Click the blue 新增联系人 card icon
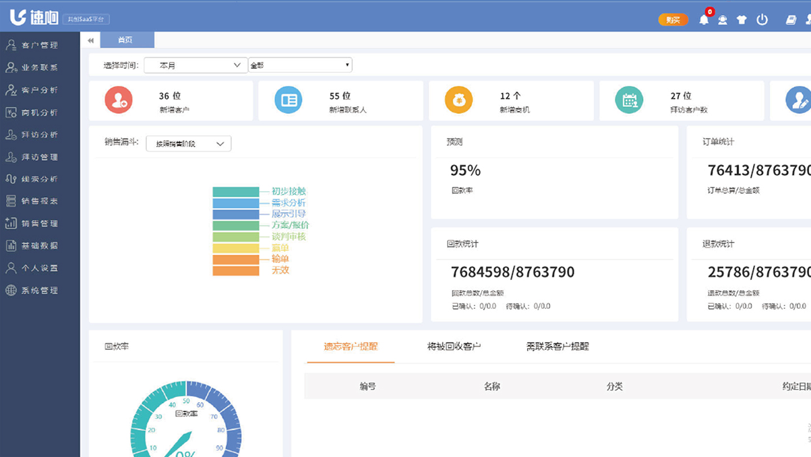Image resolution: width=811 pixels, height=457 pixels. (289, 100)
